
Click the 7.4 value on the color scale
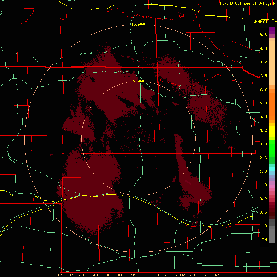(x=263, y=76)
